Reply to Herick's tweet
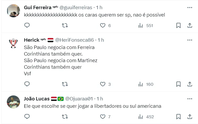The height and width of the screenshot is (124, 198). (x=27, y=84)
